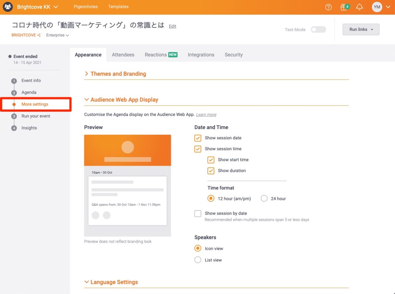The height and width of the screenshot is (294, 395).
Task: Click the Edit link beside event title
Action: tap(172, 26)
